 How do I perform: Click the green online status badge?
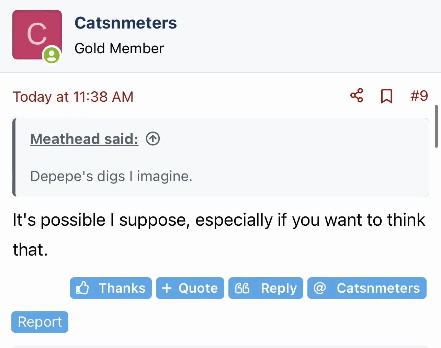point(52,55)
